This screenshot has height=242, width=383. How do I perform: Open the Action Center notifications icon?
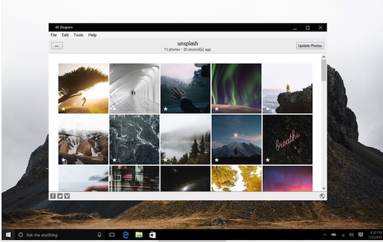(x=361, y=235)
